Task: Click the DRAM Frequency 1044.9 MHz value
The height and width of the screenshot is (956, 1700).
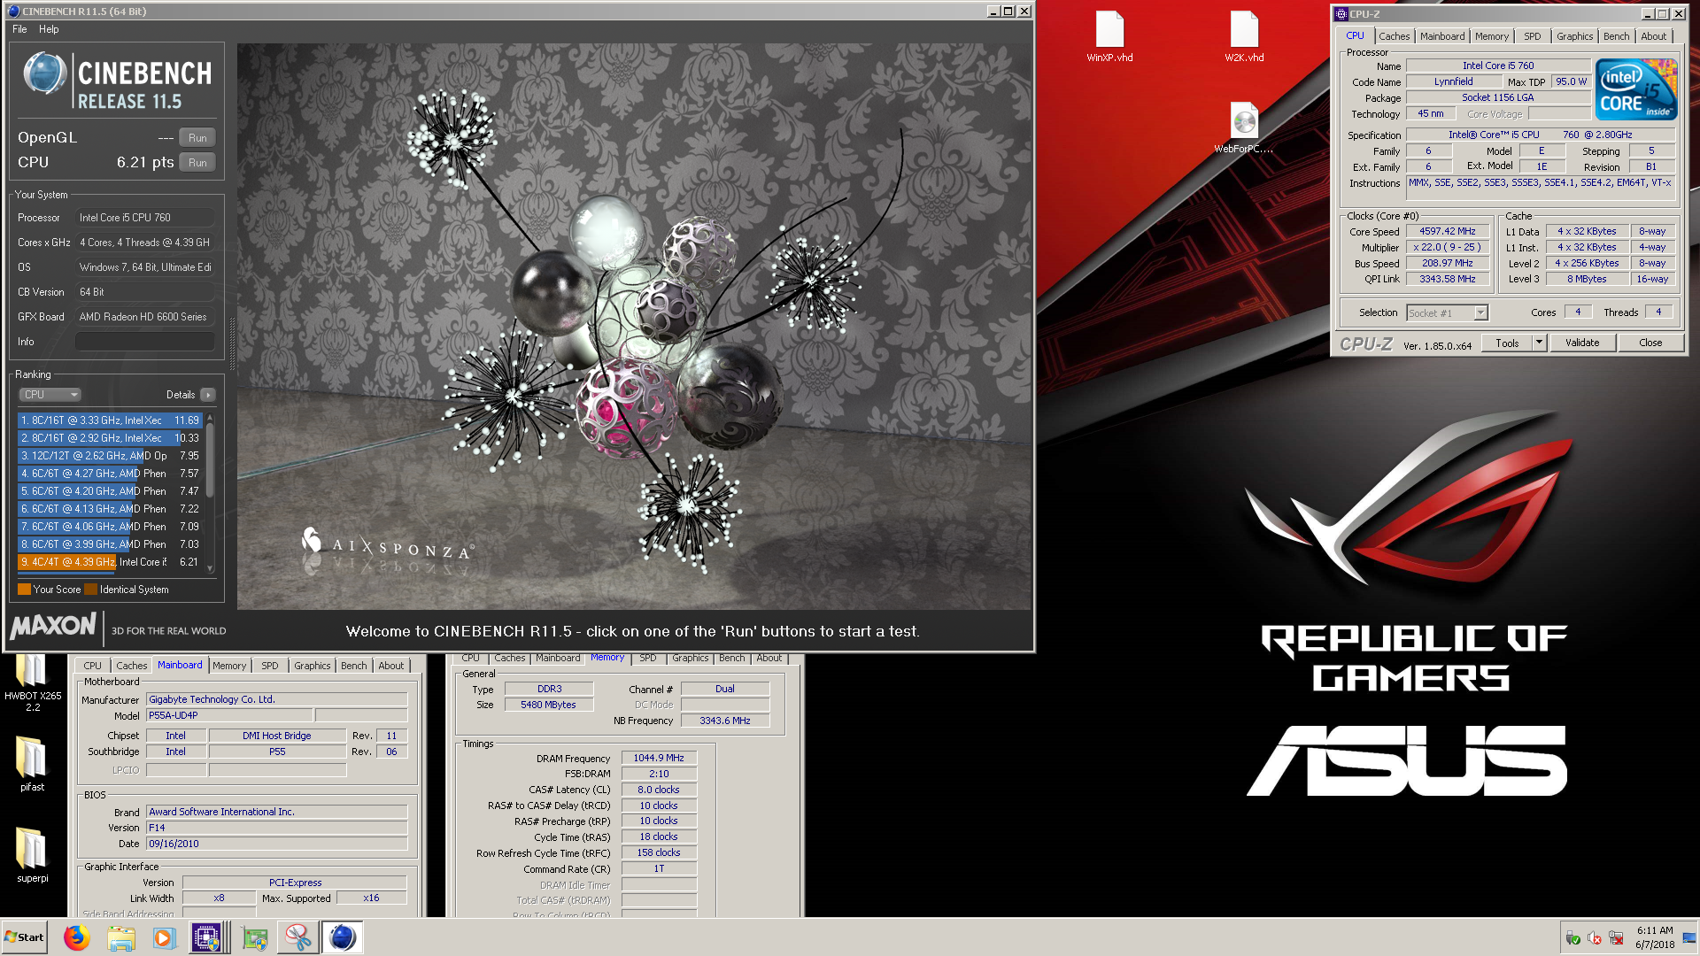Action: (659, 759)
